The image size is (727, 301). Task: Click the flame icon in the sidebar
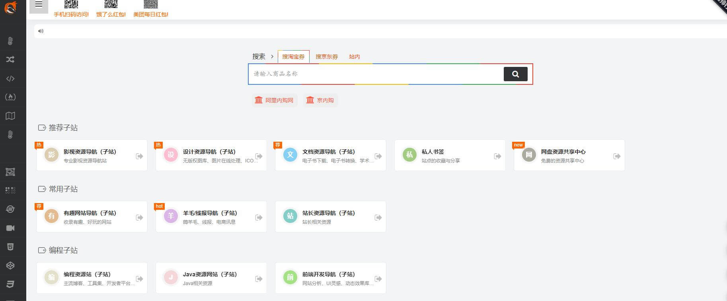[x=10, y=97]
